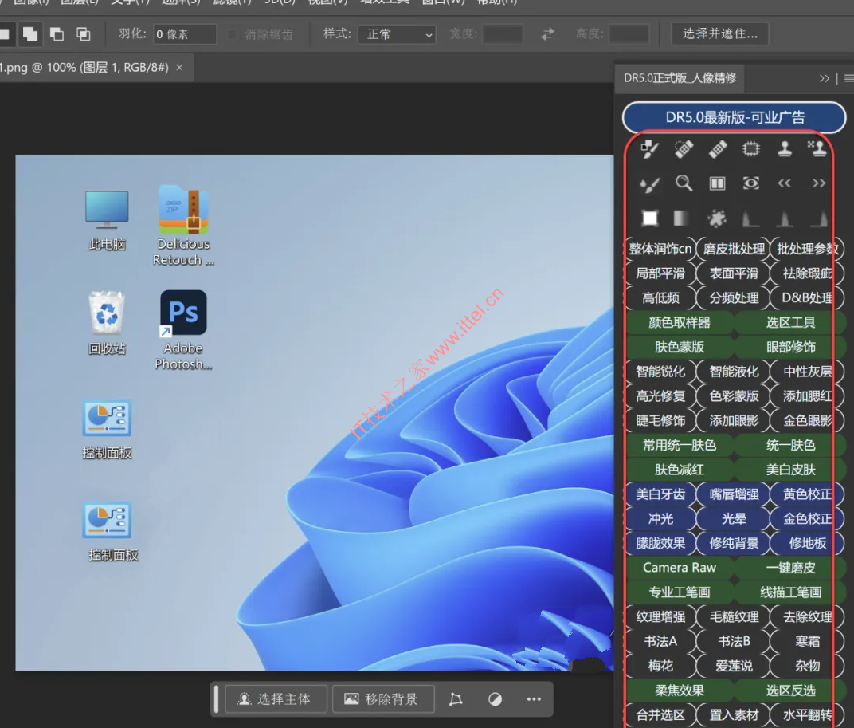The width and height of the screenshot is (854, 728).
Task: Click the 眼部修饰 button
Action: pos(790,347)
